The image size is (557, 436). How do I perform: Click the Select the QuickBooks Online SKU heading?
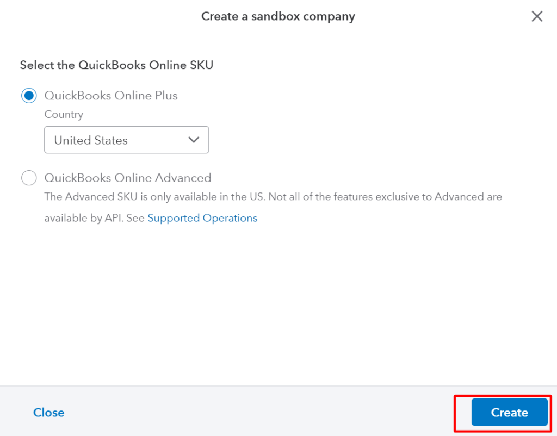click(116, 65)
